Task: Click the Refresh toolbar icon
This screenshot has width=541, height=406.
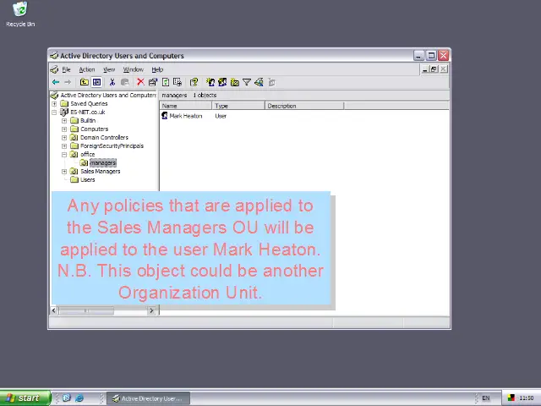Action: (166, 82)
